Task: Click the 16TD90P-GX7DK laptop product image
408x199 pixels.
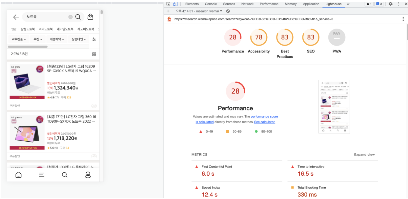Action: click(x=27, y=132)
